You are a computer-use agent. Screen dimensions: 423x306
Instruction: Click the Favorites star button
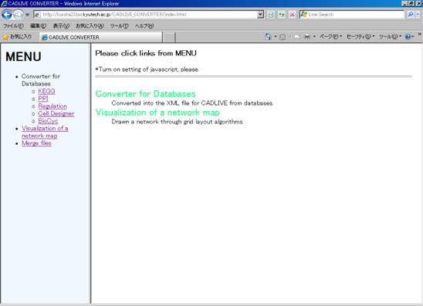point(17,37)
